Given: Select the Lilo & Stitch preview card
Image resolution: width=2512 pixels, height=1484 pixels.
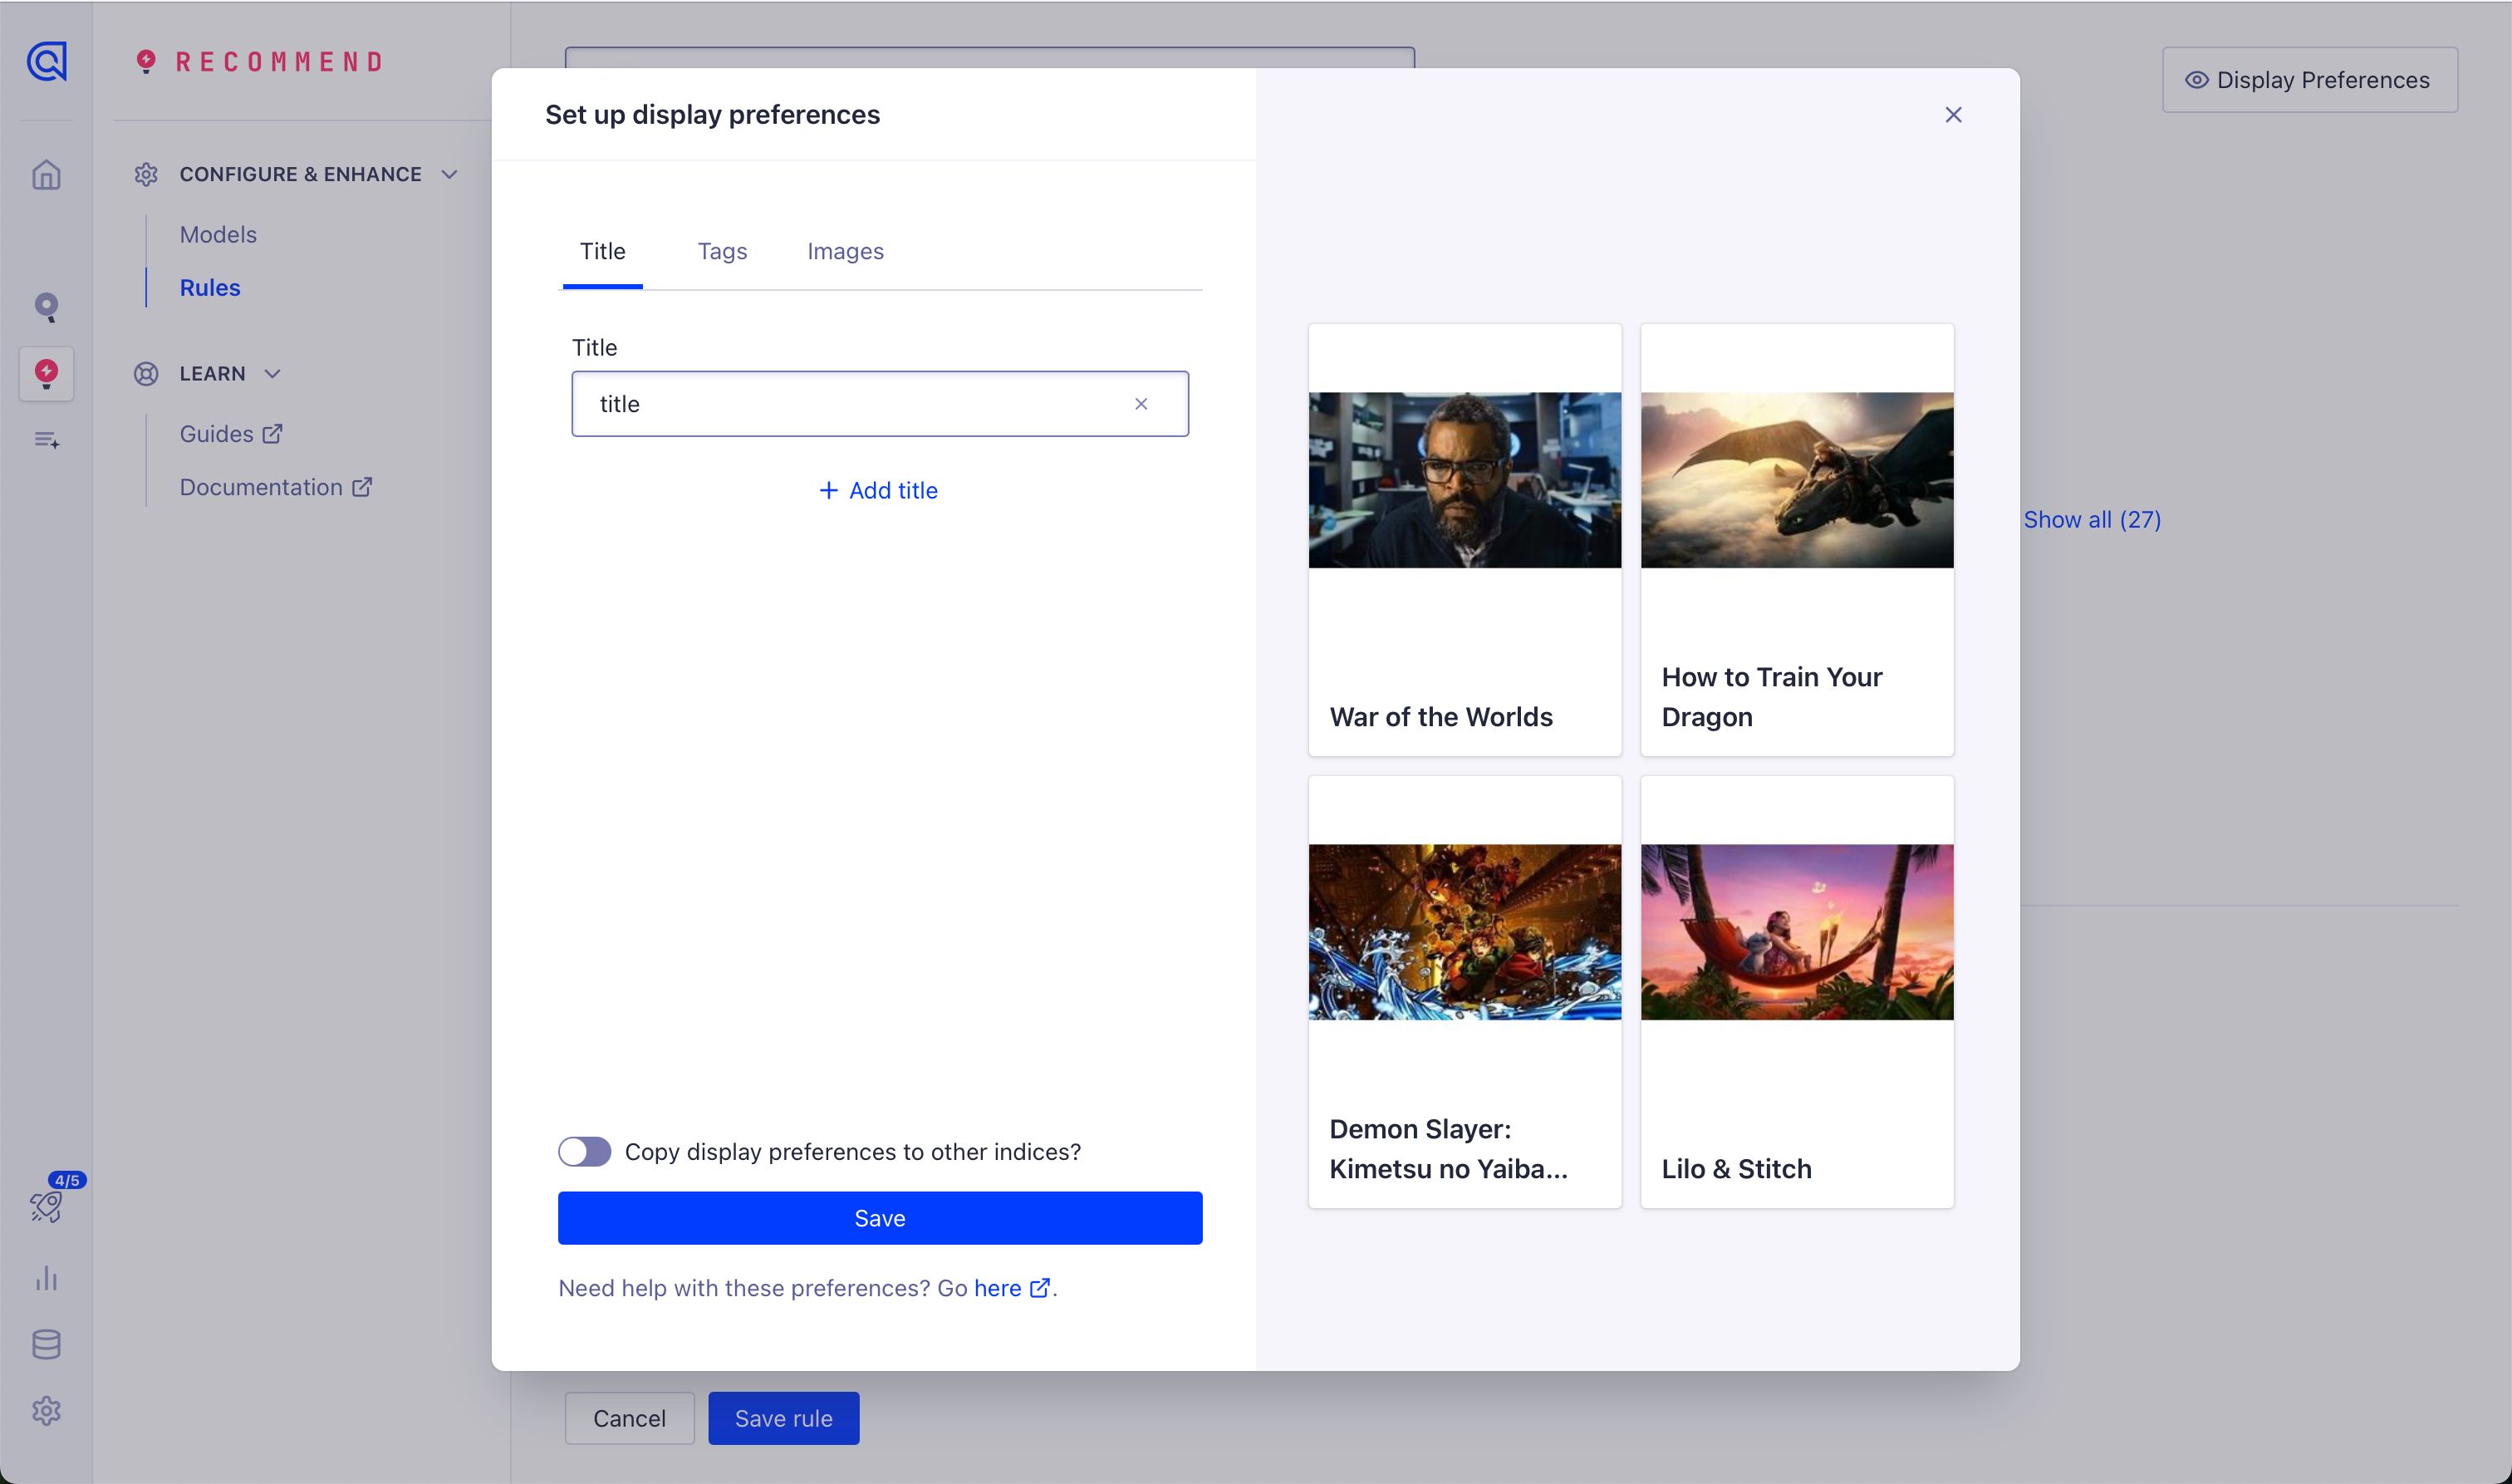Looking at the screenshot, I should (x=1796, y=992).
